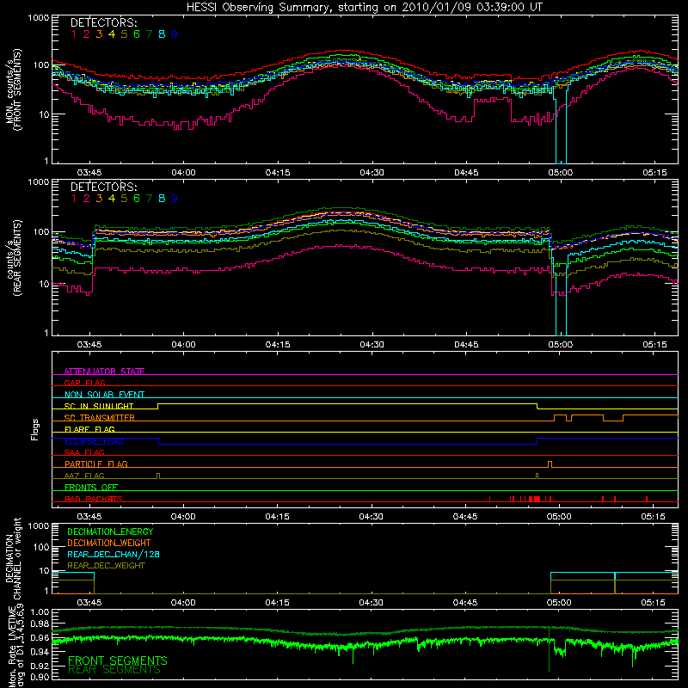Click green detector 6 in rear segments legend
The height and width of the screenshot is (688, 688).
click(137, 199)
